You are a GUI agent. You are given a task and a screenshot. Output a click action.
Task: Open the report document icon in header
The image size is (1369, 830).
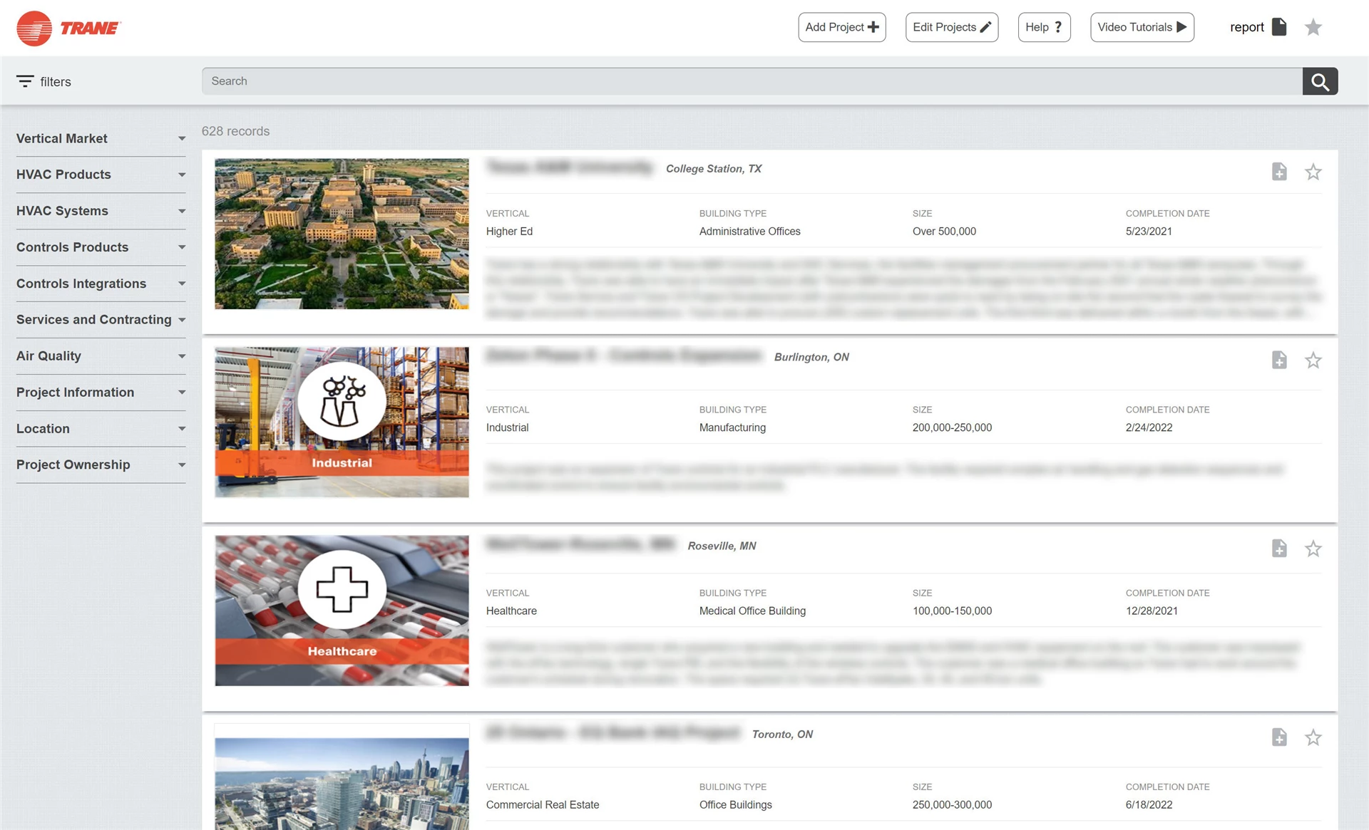[x=1279, y=27]
